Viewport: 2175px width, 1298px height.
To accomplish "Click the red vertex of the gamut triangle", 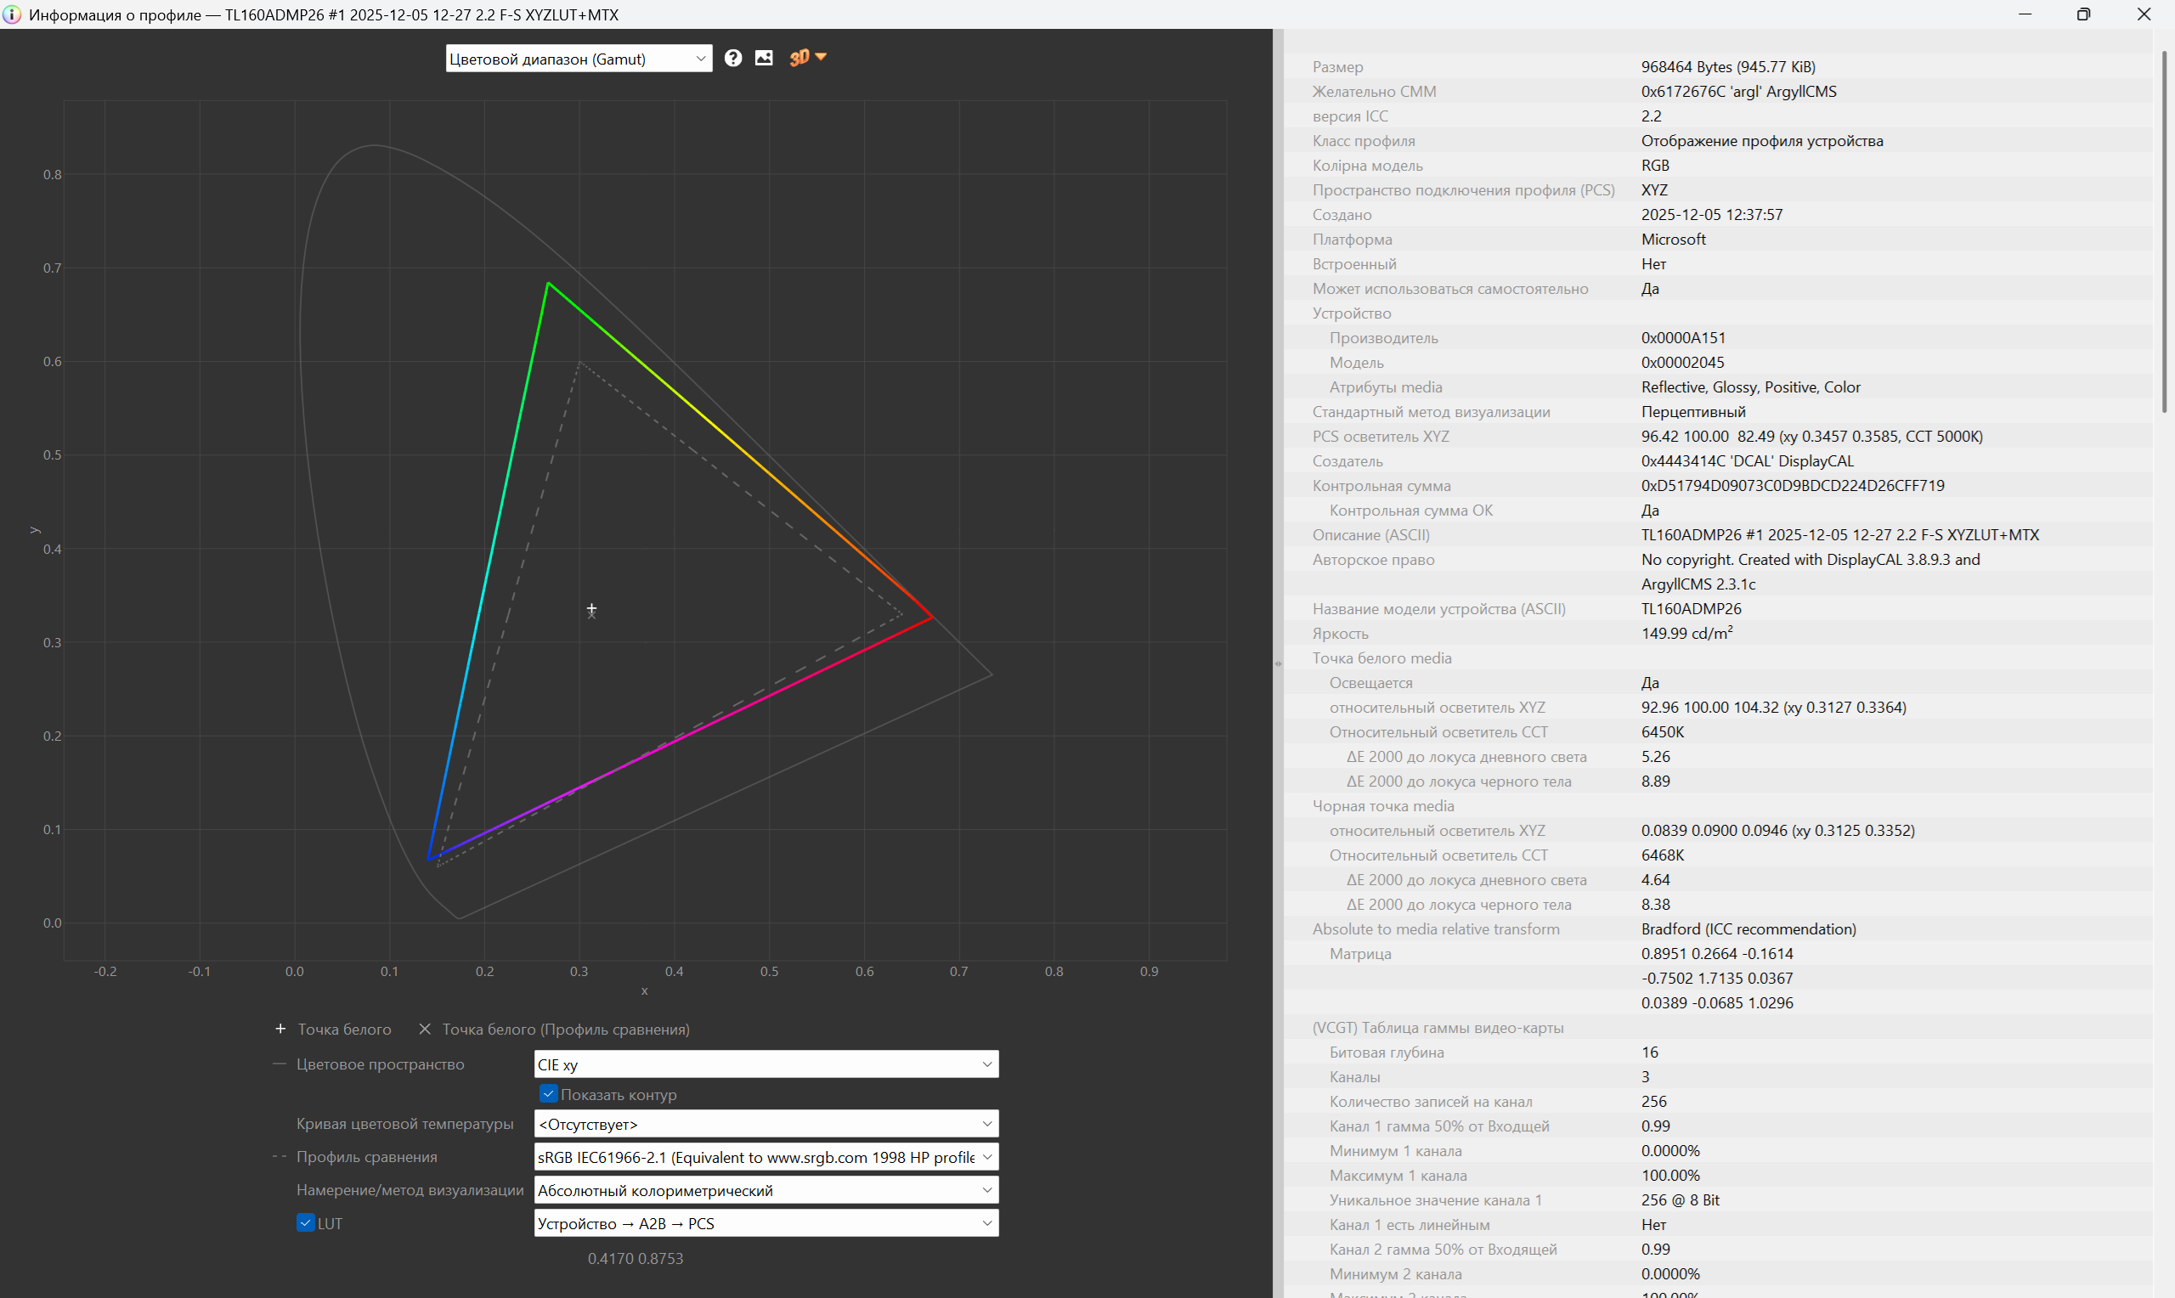I will pos(932,618).
